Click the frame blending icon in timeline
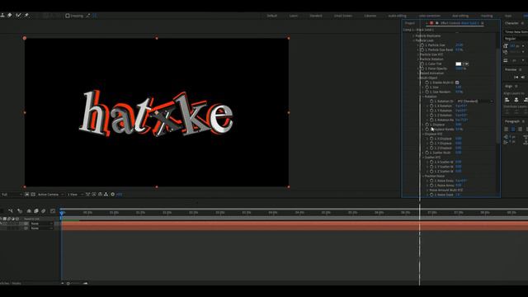528x297 pixels. (x=36, y=211)
